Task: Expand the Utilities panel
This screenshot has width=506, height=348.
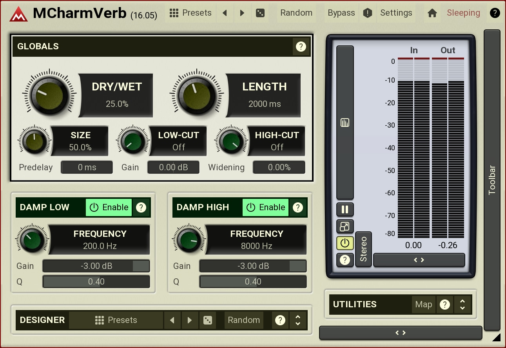Action: (462, 305)
